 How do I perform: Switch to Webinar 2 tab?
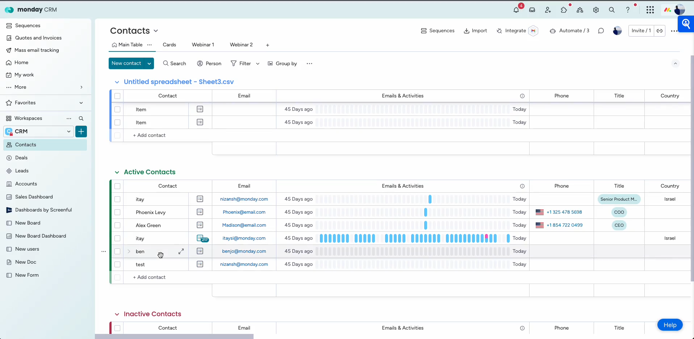pyautogui.click(x=241, y=45)
